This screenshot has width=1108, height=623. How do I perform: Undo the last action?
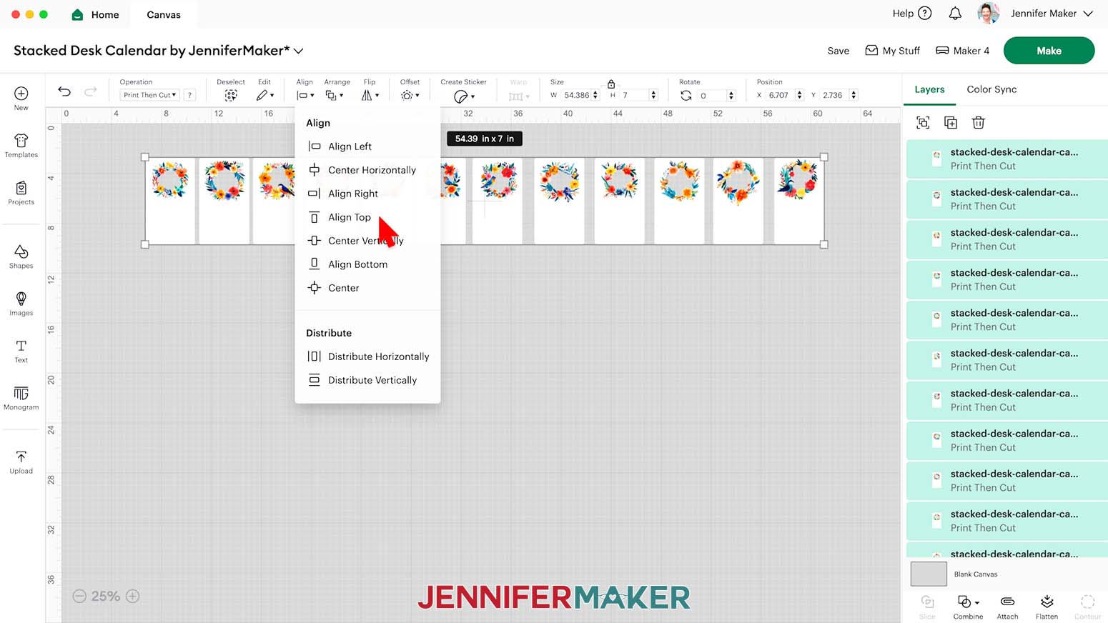click(x=64, y=91)
